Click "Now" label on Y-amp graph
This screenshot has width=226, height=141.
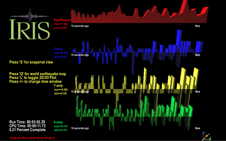pyautogui.click(x=198, y=92)
